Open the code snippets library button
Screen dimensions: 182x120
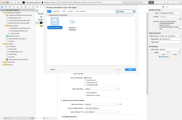(x=145, y=2)
